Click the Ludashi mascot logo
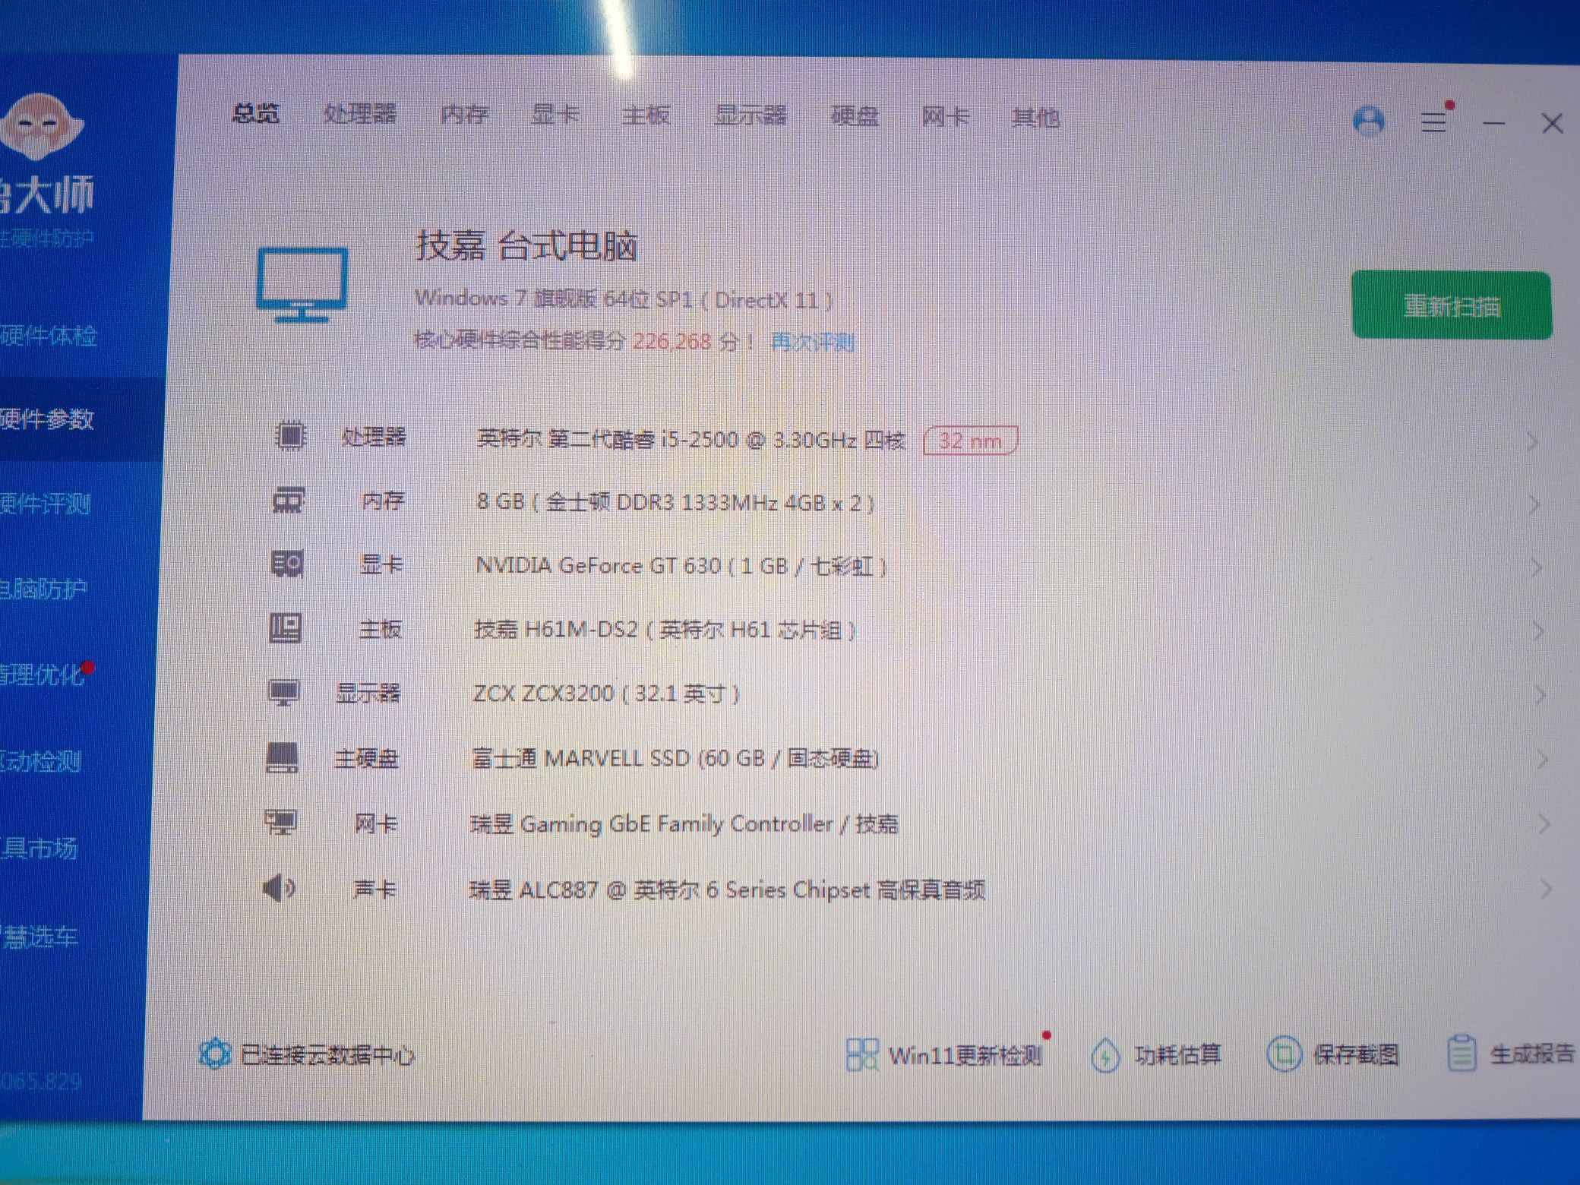Viewport: 1580px width, 1185px height. tap(39, 126)
